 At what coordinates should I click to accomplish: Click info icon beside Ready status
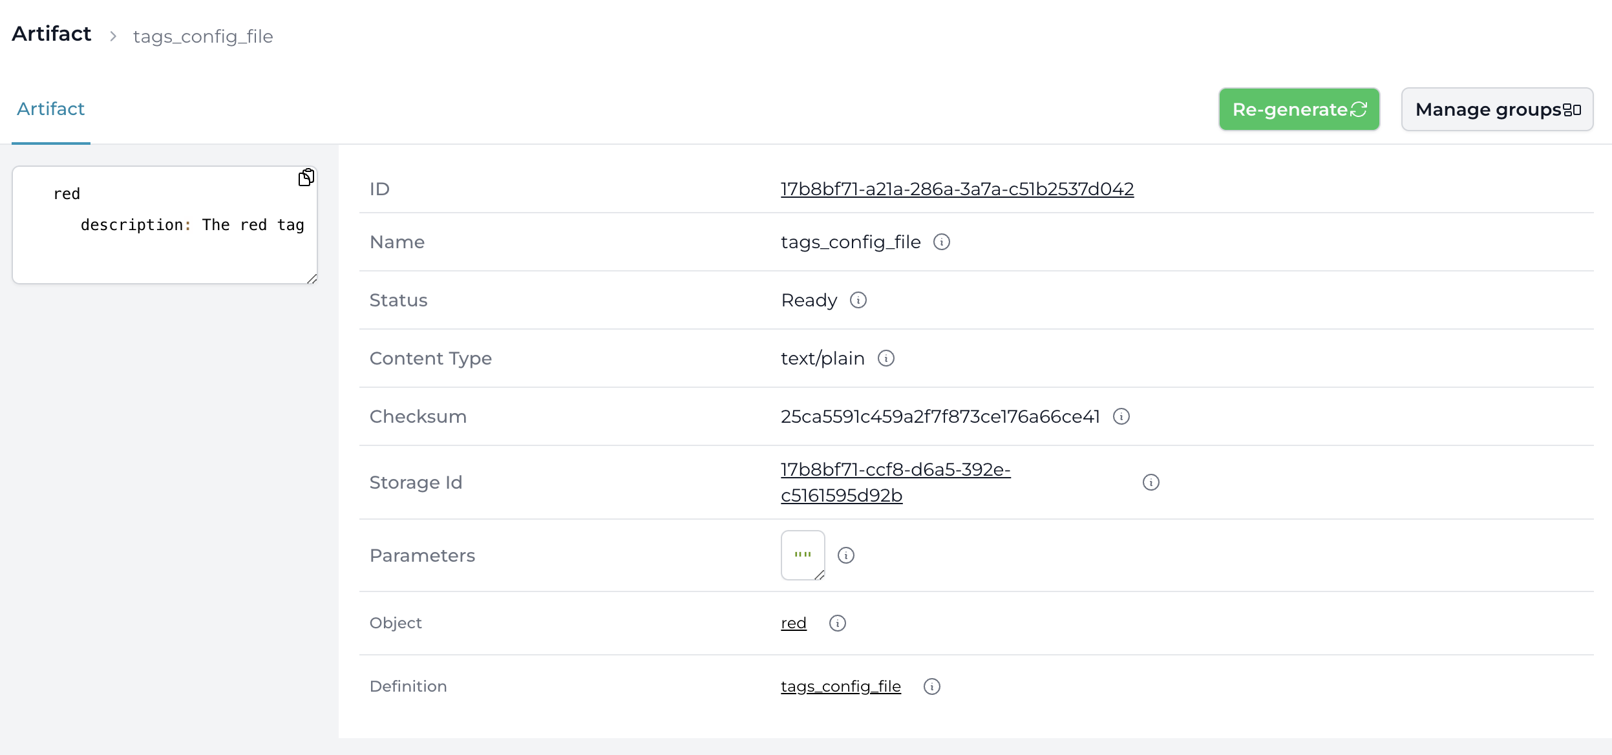[x=858, y=300]
